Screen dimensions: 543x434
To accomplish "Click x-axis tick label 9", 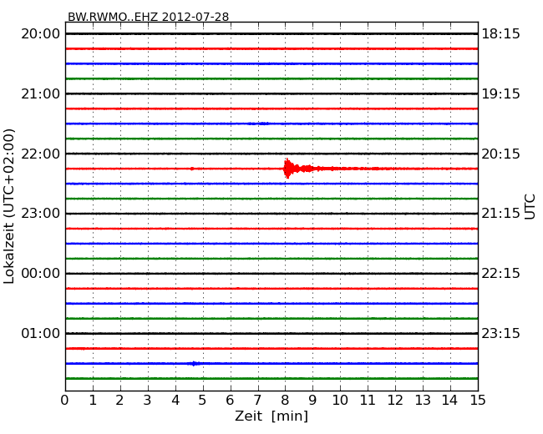I will coord(312,401).
